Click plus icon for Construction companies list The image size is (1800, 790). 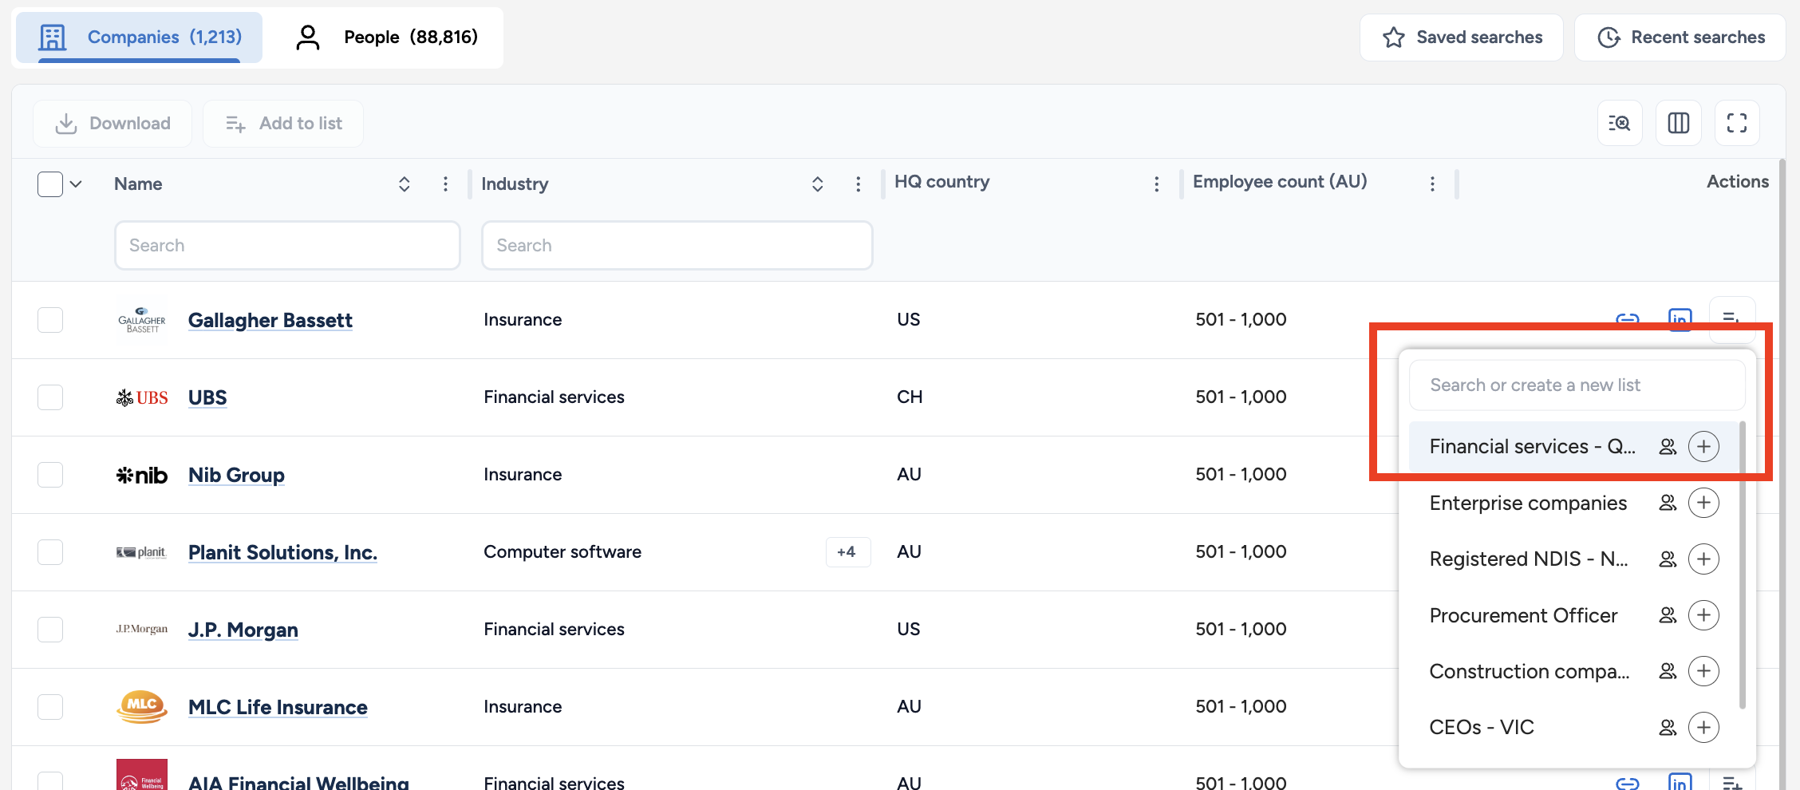coord(1703,671)
